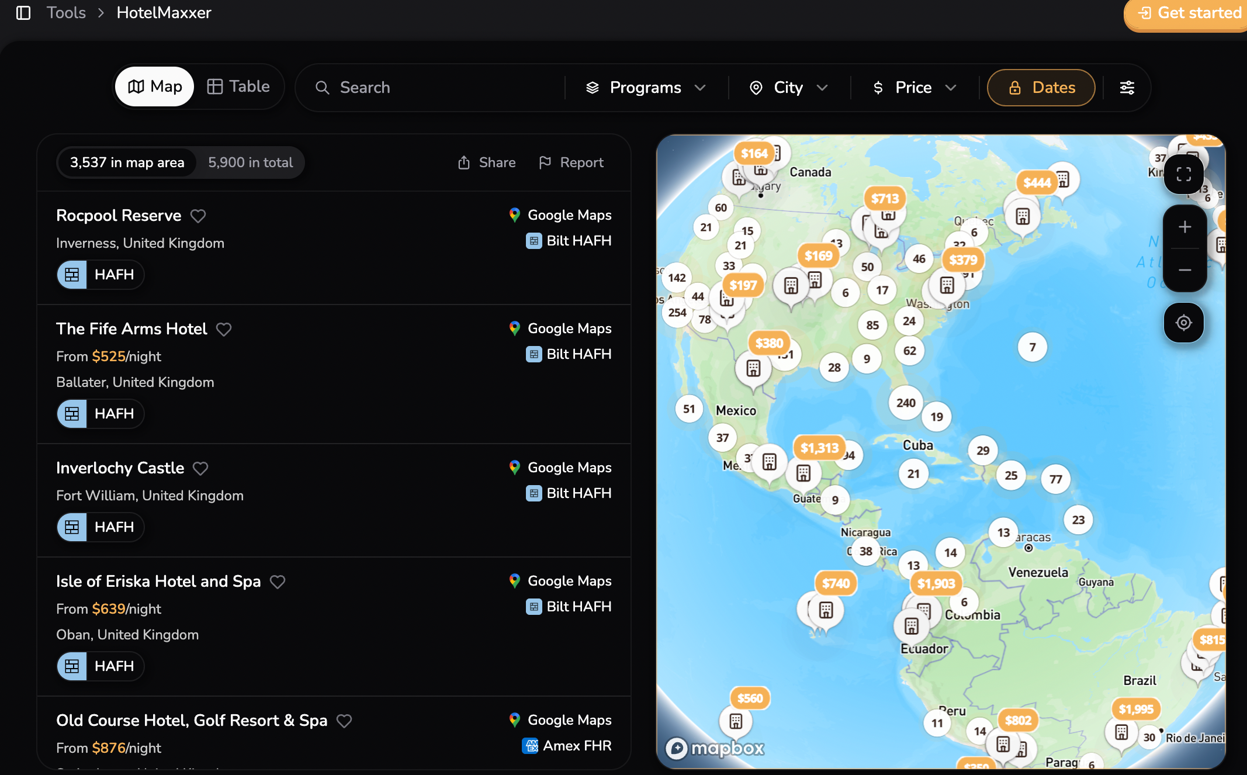This screenshot has width=1247, height=775.
Task: Favorite Rocpool Reserve with heart icon
Action: click(198, 216)
